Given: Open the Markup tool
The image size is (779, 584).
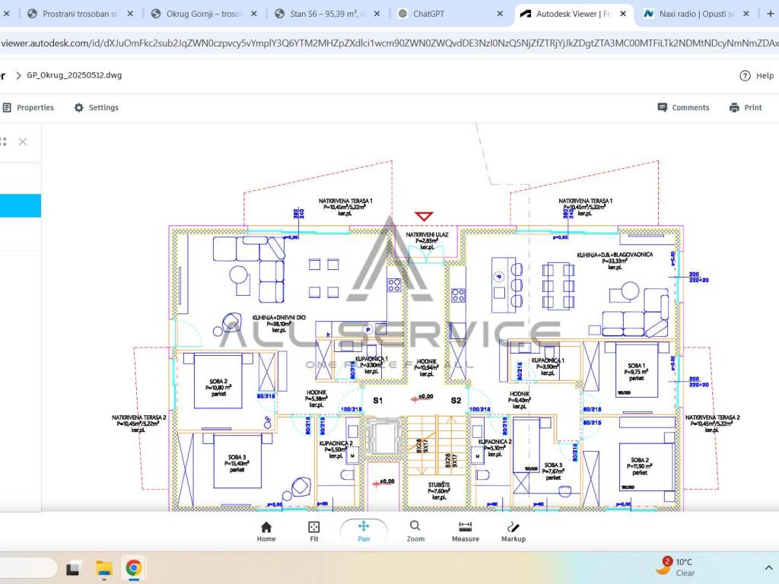Looking at the screenshot, I should tap(513, 532).
